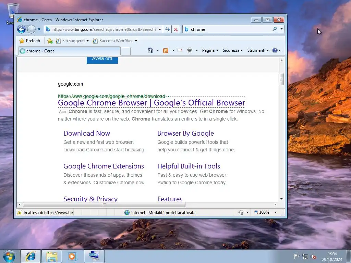Image resolution: width=351 pixels, height=263 pixels.
Task: Click the Internet Explorer taskbar icon
Action: (31, 256)
